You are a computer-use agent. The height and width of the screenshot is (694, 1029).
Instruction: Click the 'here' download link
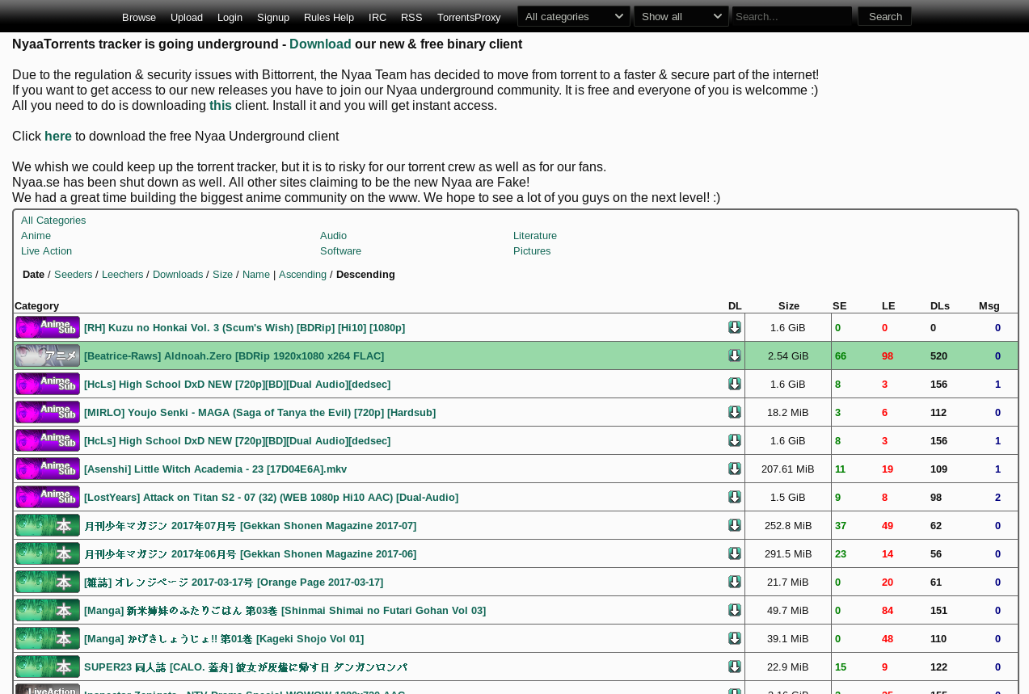pos(58,137)
